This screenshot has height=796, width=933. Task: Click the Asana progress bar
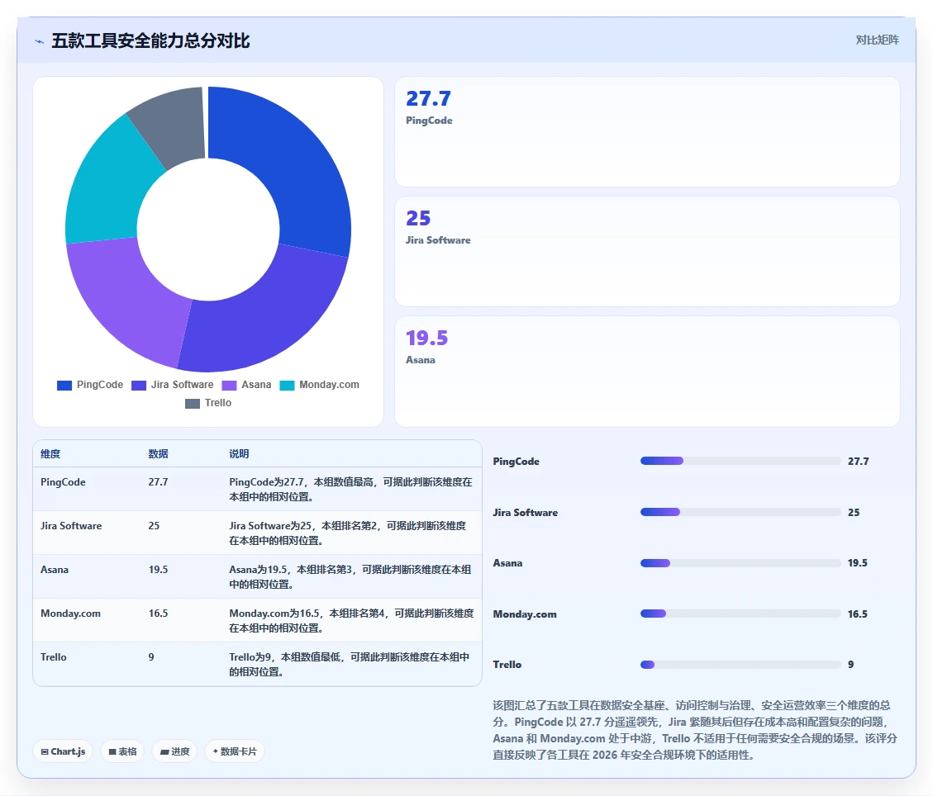point(740,563)
